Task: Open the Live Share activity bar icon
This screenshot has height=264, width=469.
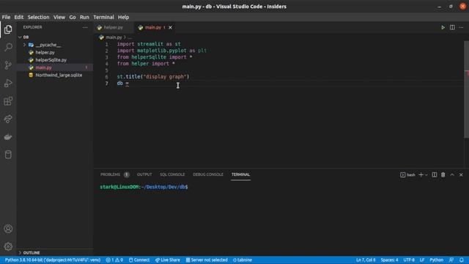Action: click(8, 119)
